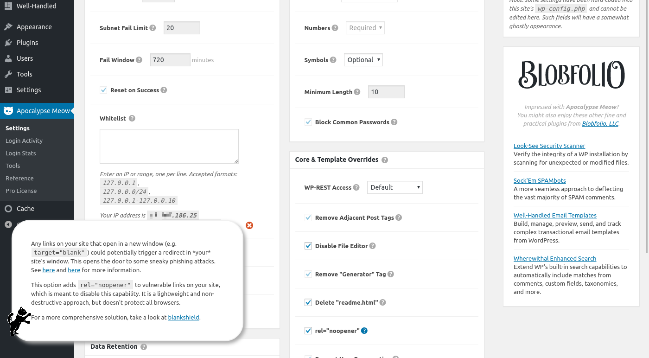Uncheck the Disable File Editor checkbox

(x=308, y=246)
